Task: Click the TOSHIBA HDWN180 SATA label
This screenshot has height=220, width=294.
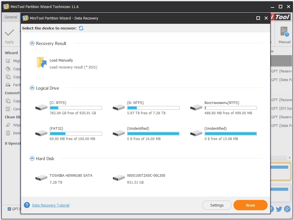Action: click(71, 175)
